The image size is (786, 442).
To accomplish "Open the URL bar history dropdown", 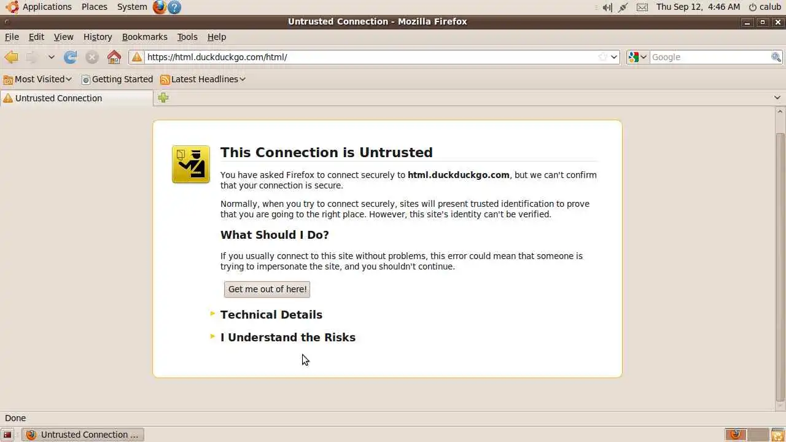I will point(614,57).
